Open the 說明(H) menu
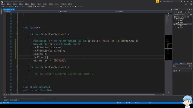 (x=70, y=4)
